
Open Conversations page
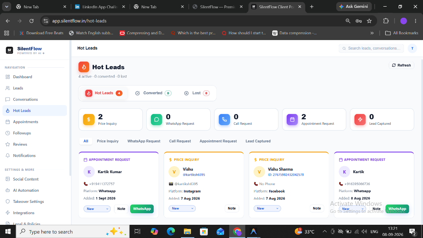click(x=35, y=99)
